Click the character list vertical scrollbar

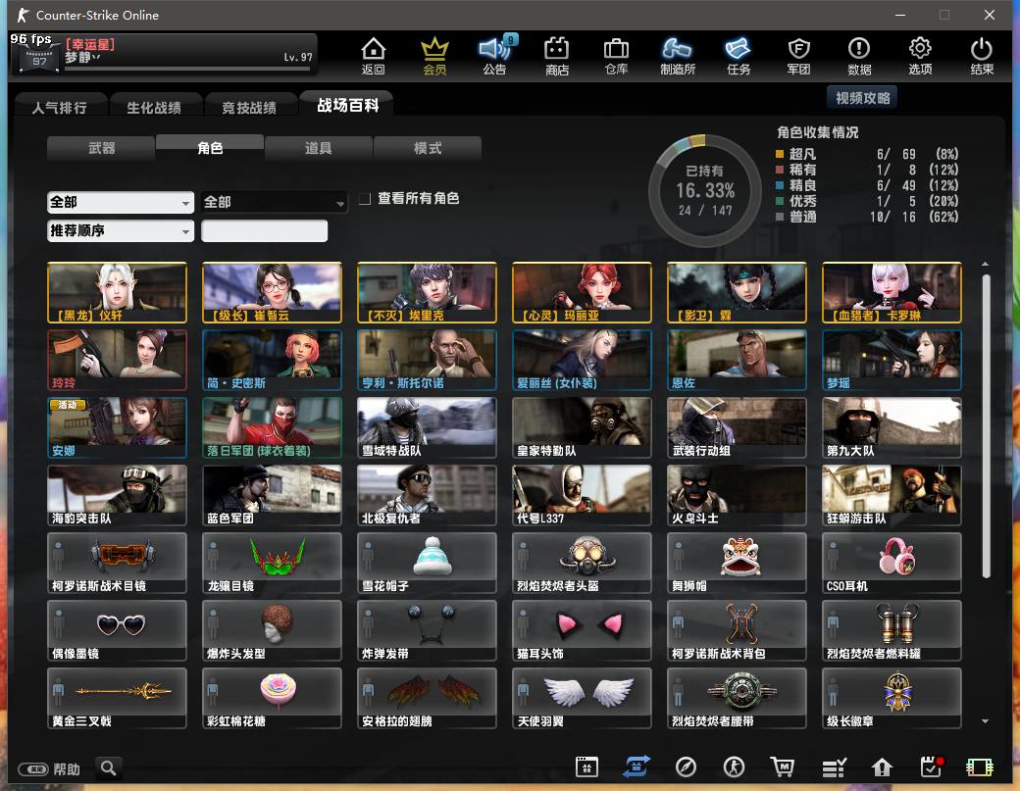coord(986,425)
